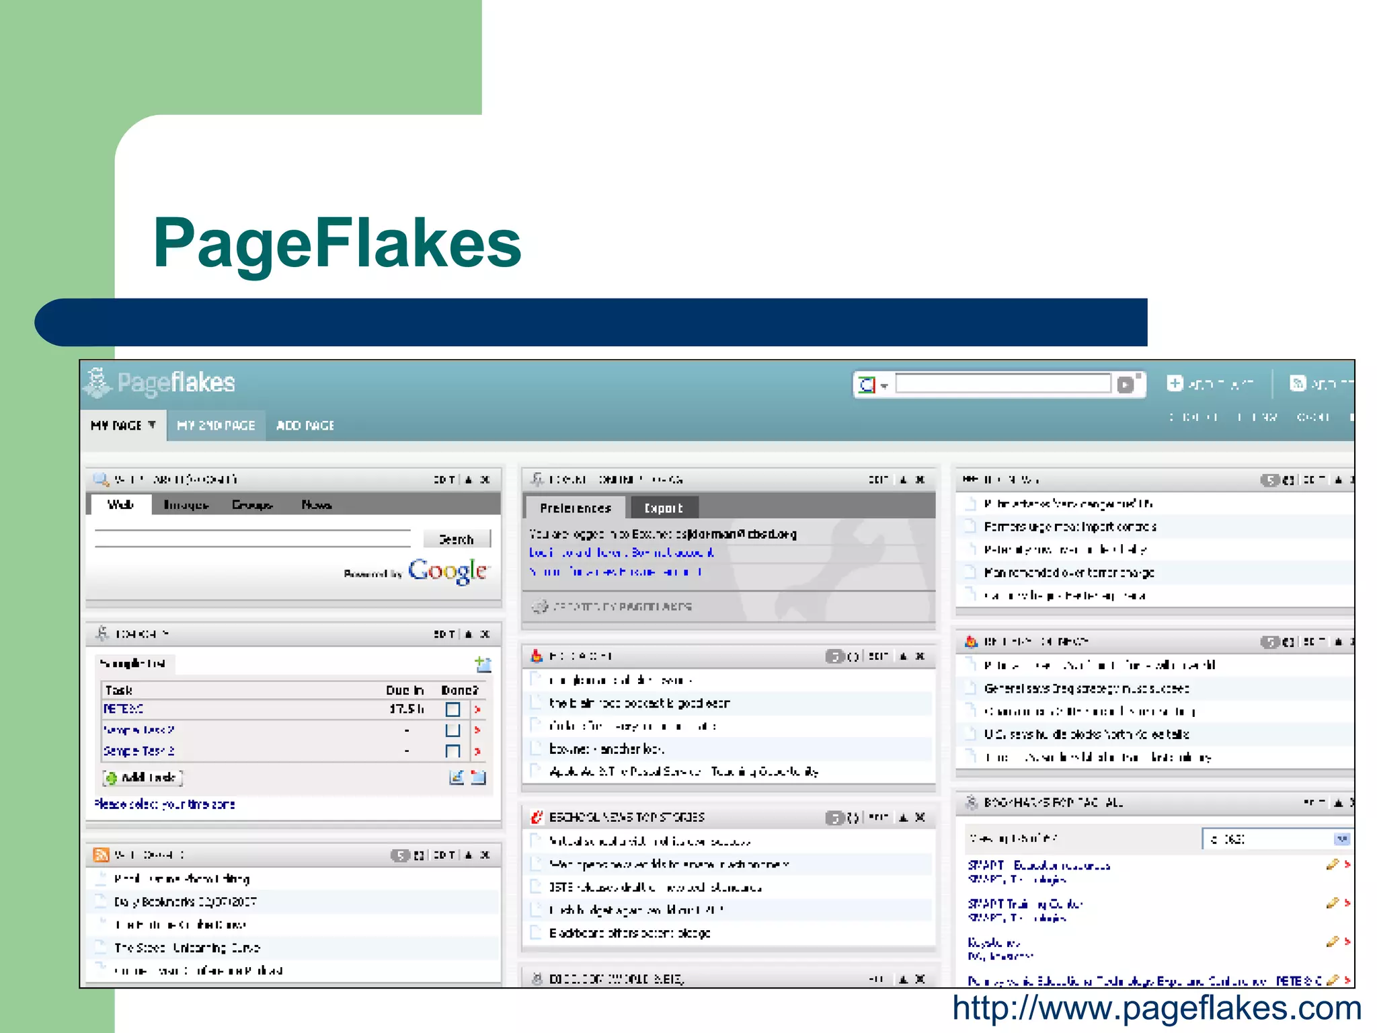Collapse the BBC news flake
Viewport: 1377px width, 1033px height.
click(x=1339, y=480)
